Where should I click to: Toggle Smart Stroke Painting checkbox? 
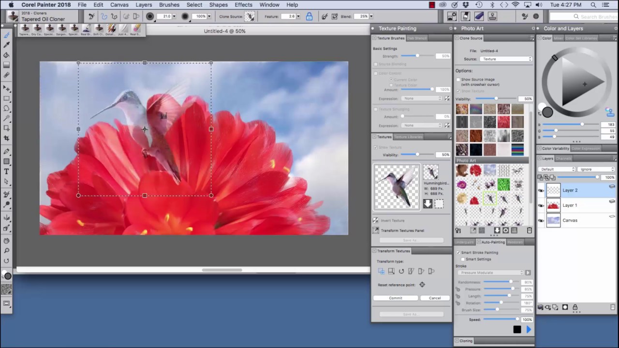pyautogui.click(x=458, y=252)
